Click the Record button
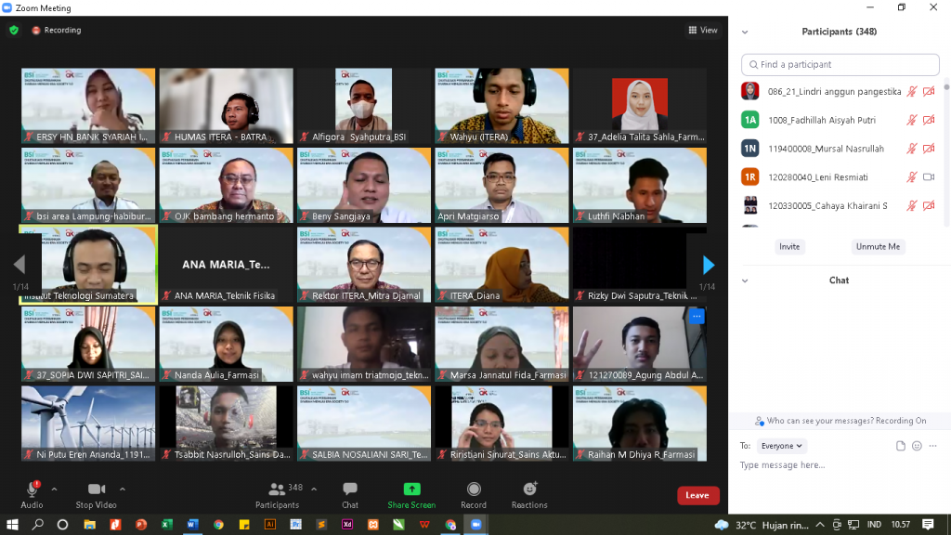The image size is (951, 535). click(474, 495)
